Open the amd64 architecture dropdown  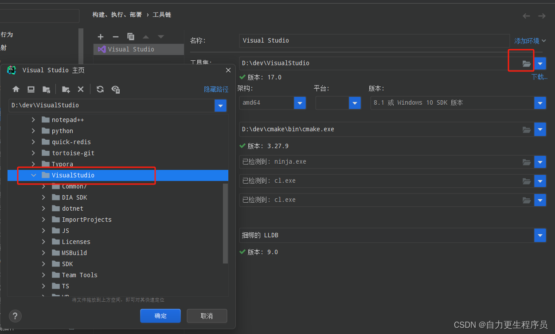coord(300,103)
